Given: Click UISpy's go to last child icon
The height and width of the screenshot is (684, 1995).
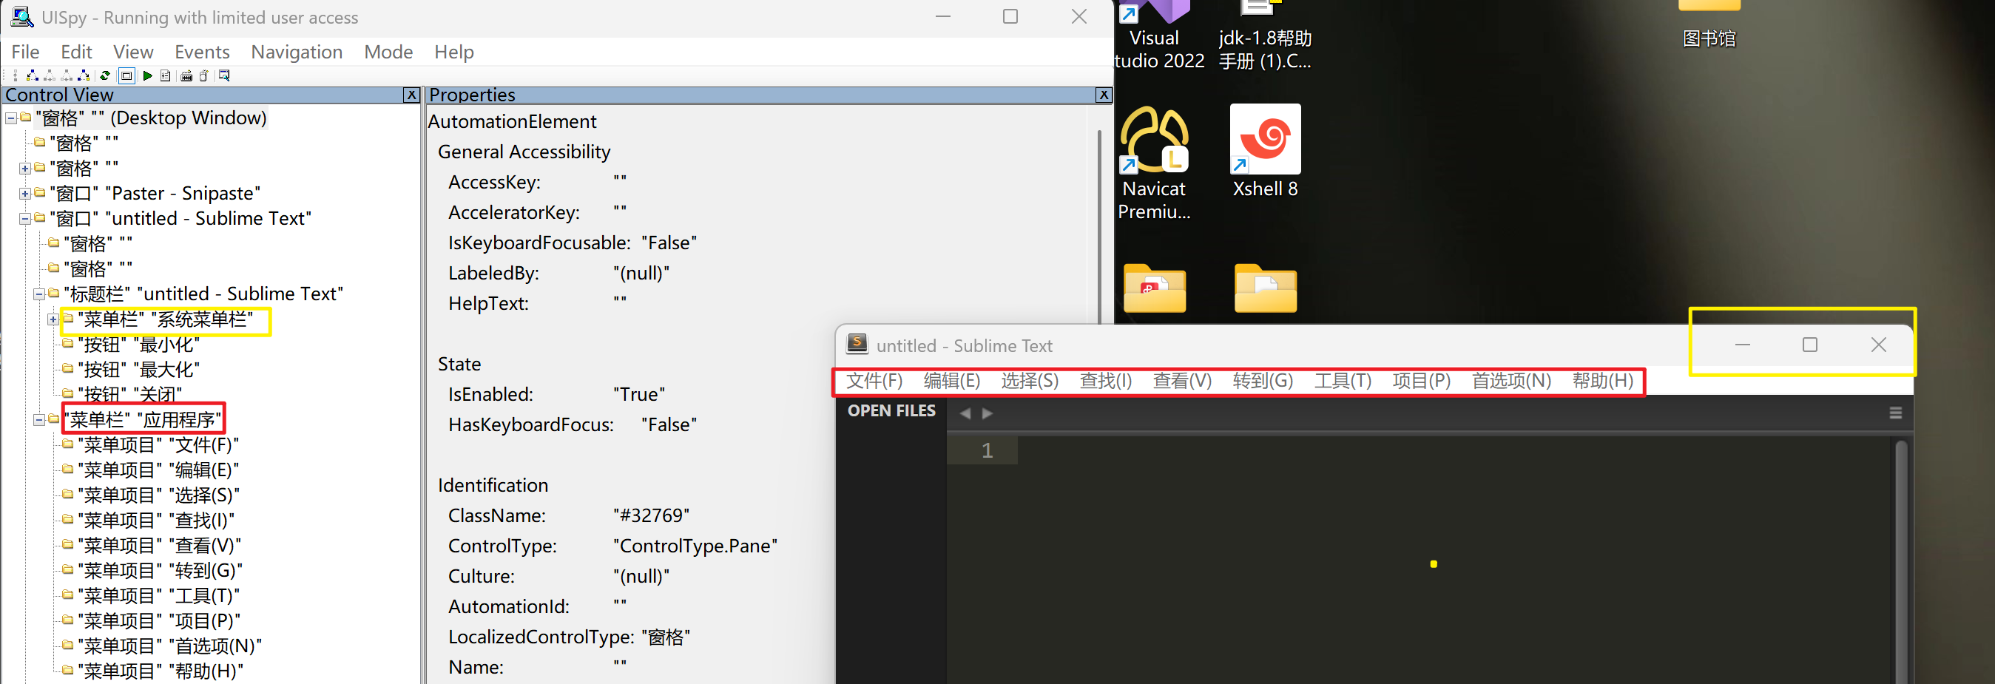Looking at the screenshot, I should (84, 76).
